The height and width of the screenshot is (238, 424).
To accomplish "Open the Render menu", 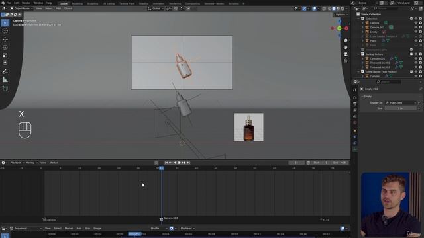I will coord(26,3).
